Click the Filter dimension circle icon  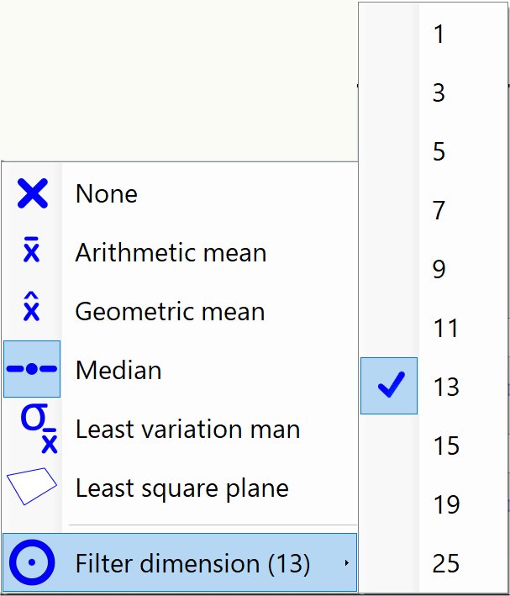pos(32,562)
